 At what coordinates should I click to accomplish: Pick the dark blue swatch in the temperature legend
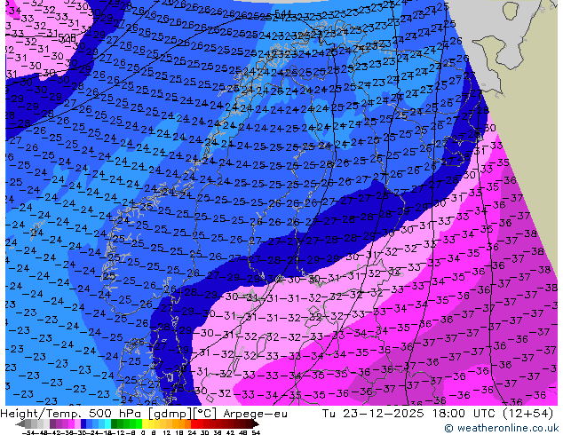83,424
